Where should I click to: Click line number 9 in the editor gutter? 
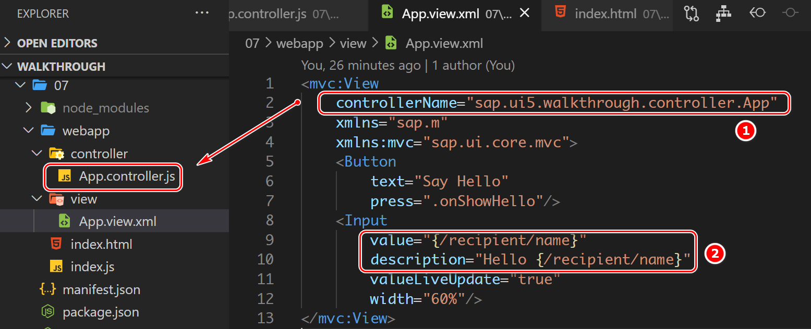(x=269, y=239)
